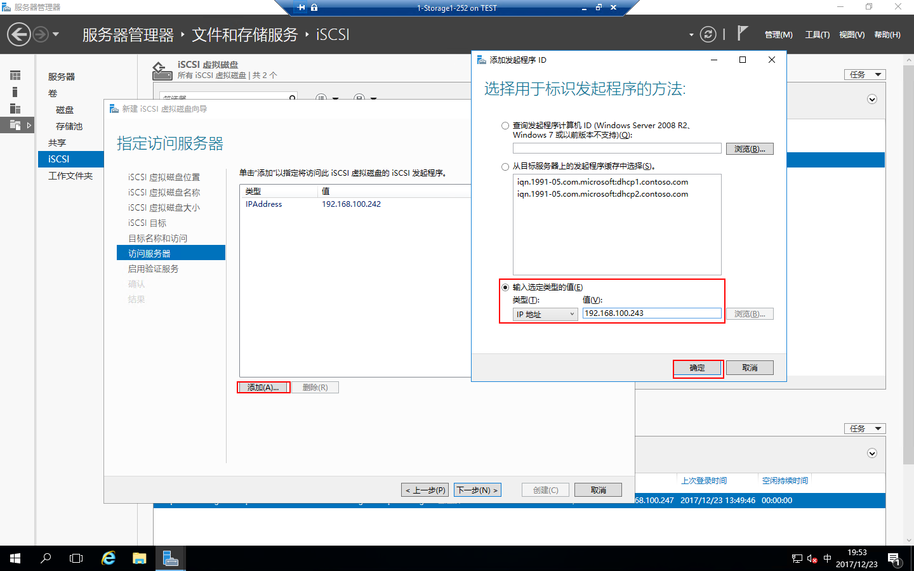Choose the query initiator computer ID radio option

coord(505,126)
